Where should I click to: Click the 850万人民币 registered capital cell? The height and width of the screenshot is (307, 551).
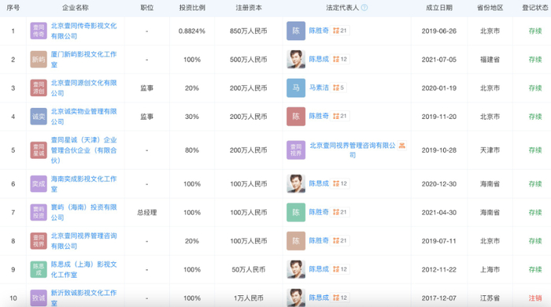click(249, 31)
